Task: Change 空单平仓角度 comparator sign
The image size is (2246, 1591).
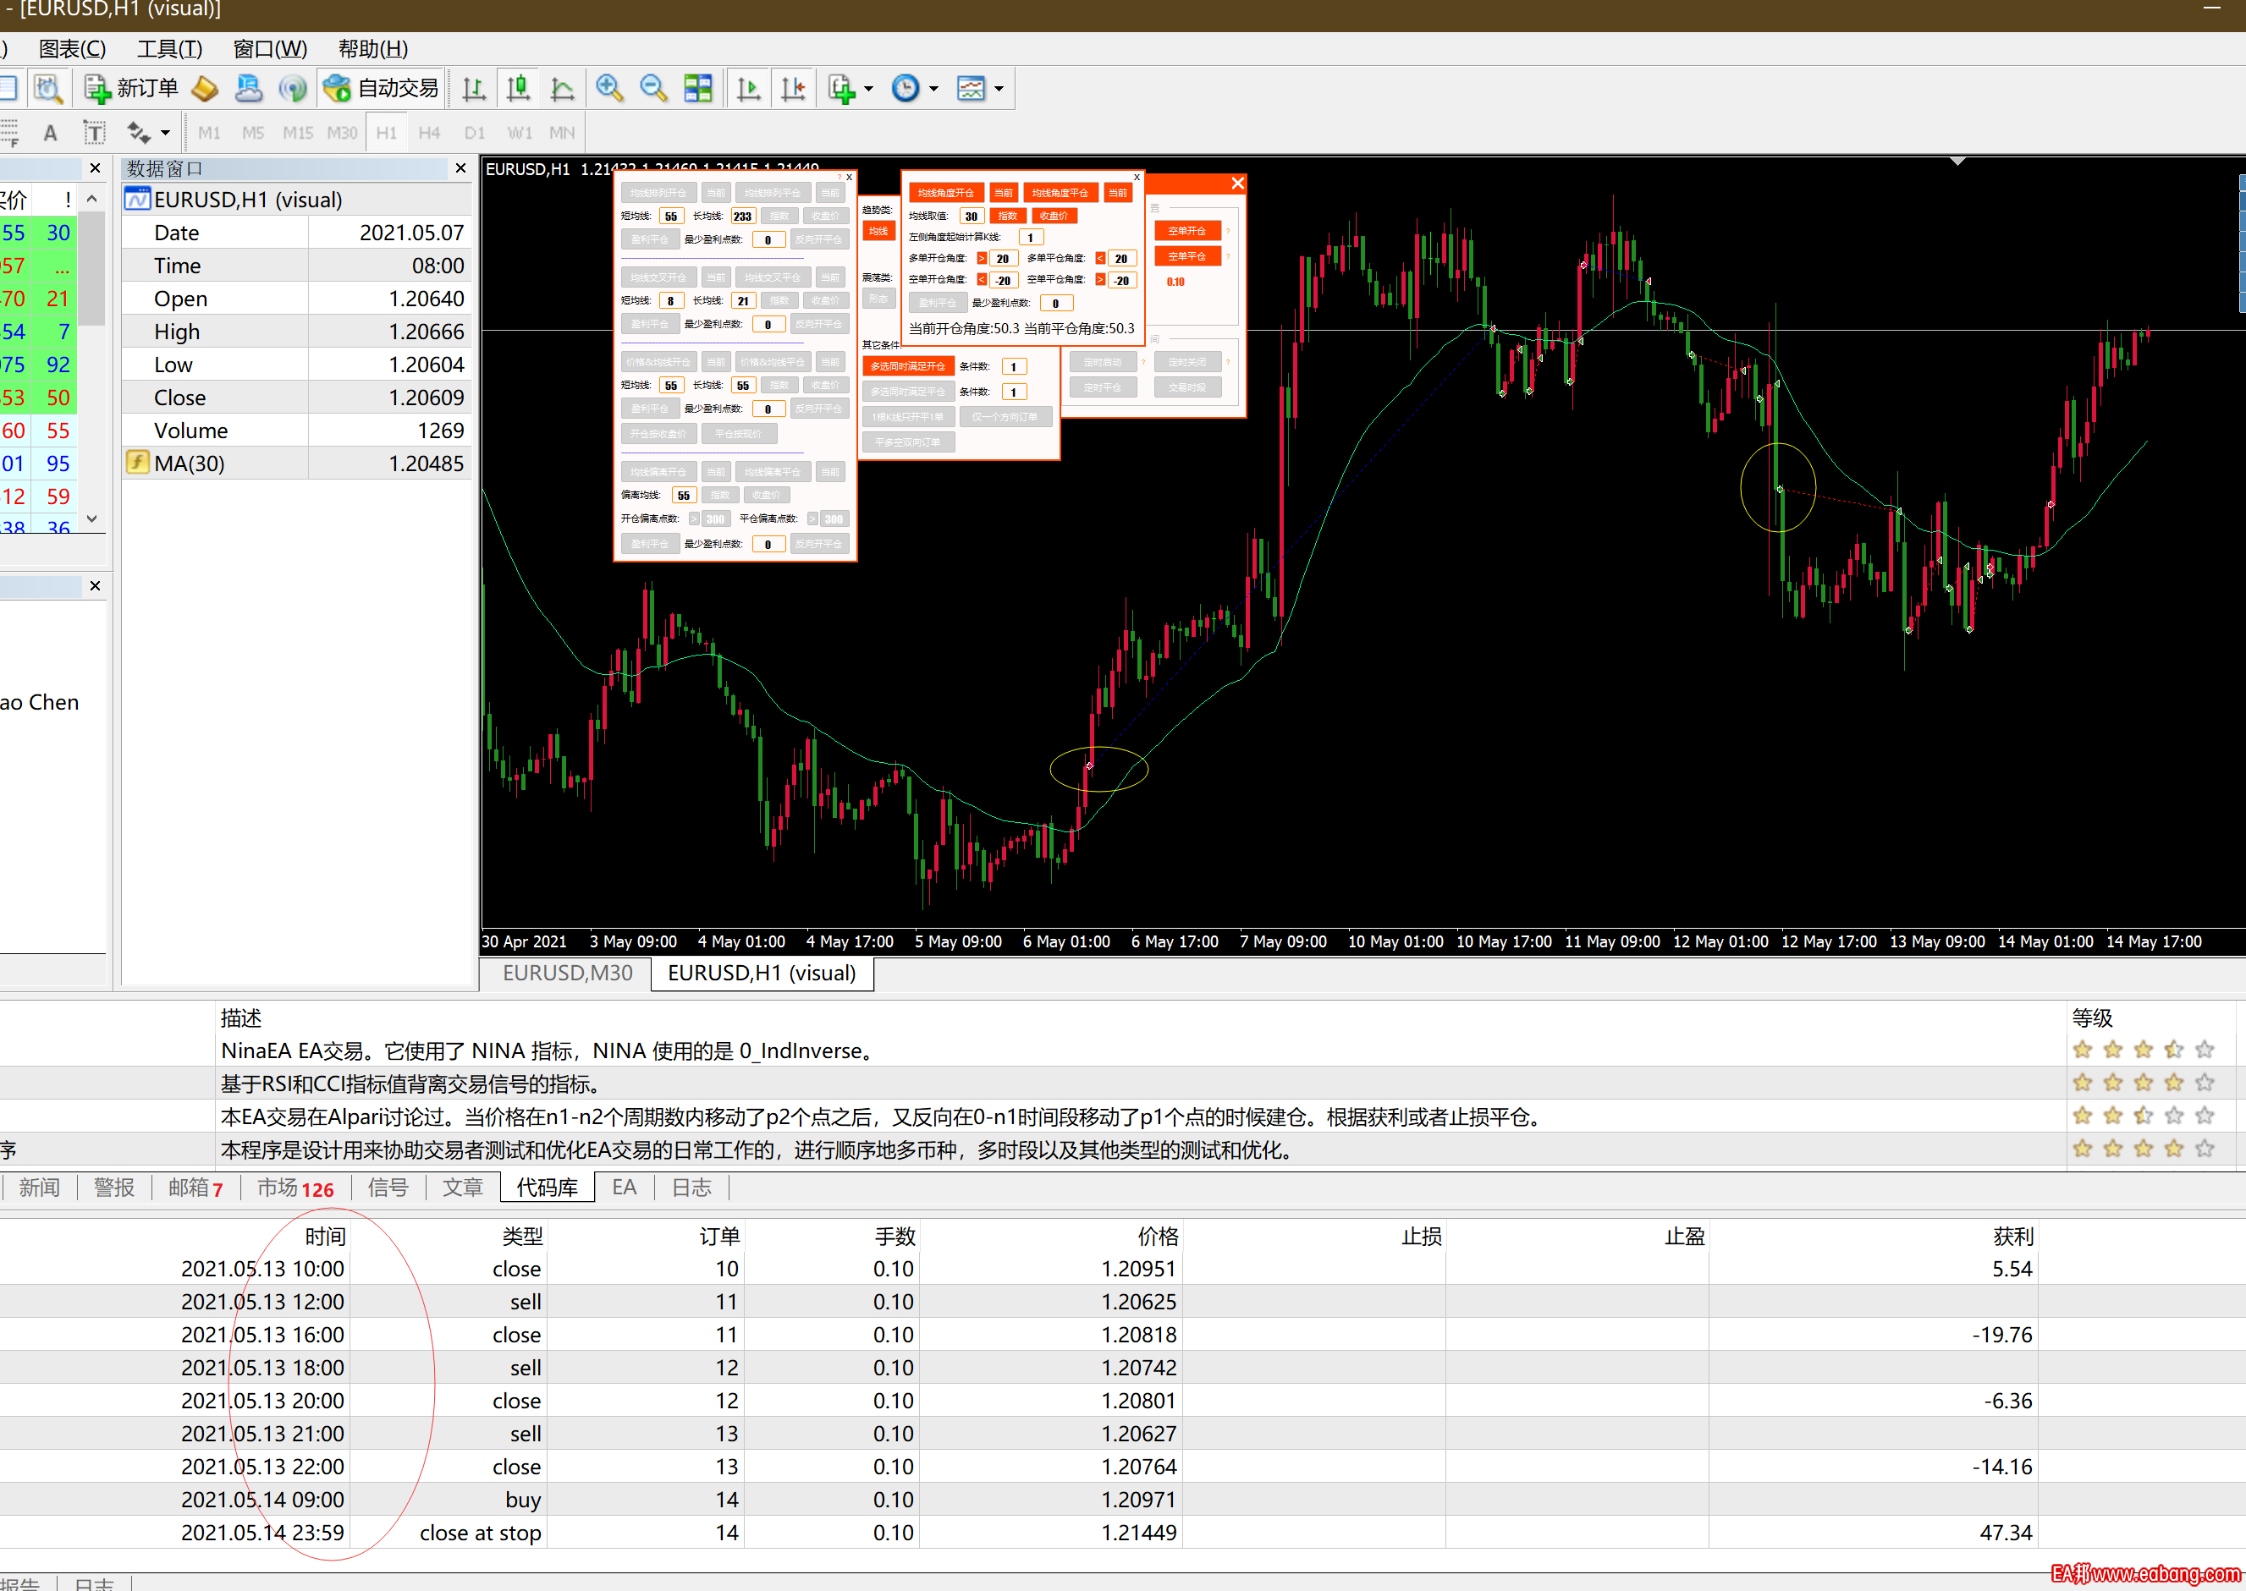Action: 1099,280
